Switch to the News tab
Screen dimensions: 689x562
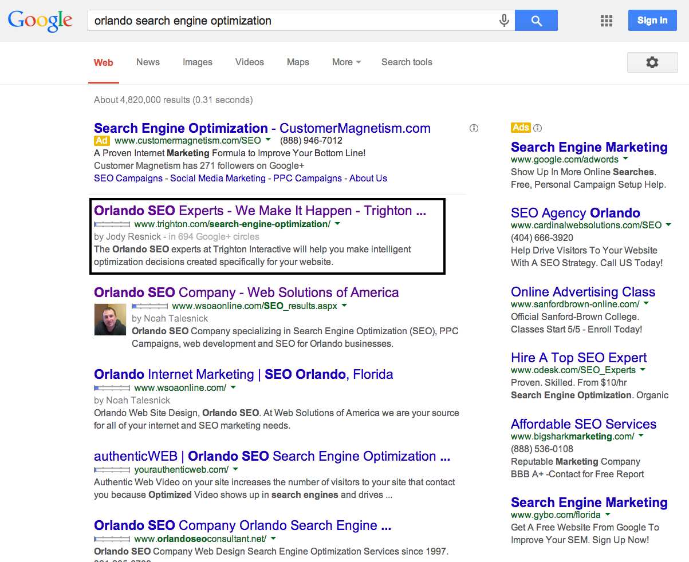click(x=148, y=62)
